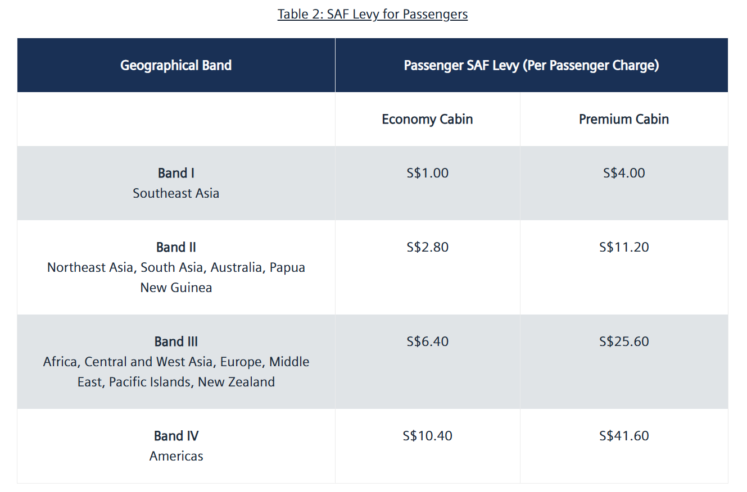Screen dimensions: 747x492
Task: Click the Passenger SAF Levy header cell
Action: (x=531, y=65)
